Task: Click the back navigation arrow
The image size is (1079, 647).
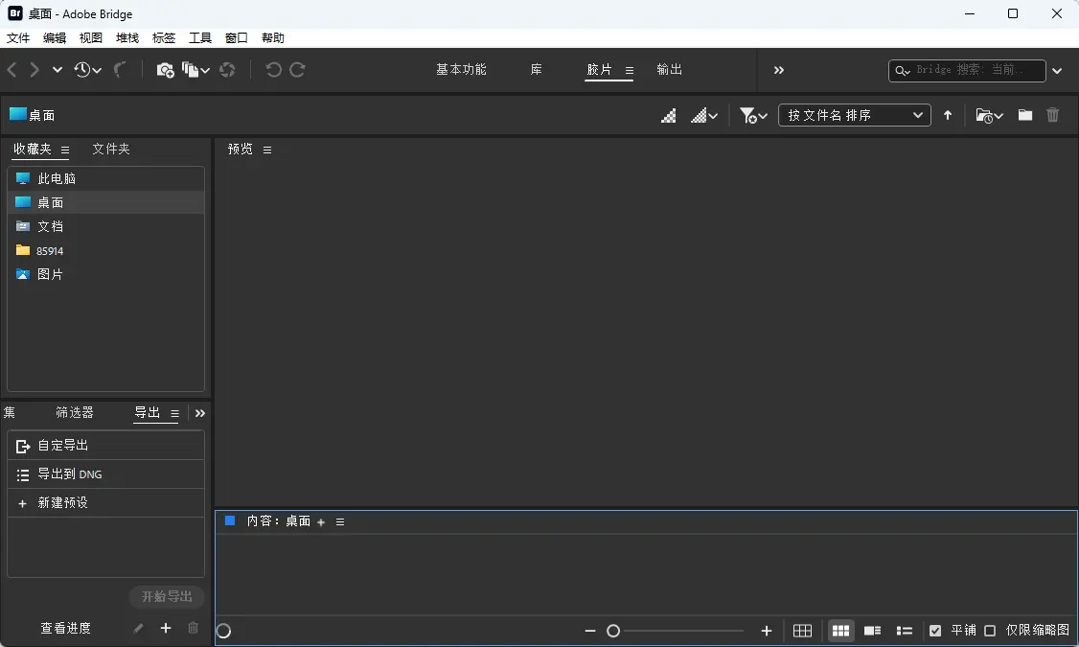Action: tap(11, 70)
